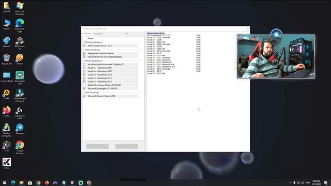The height and width of the screenshot is (186, 331).
Task: Click the volume icon in system tray
Action: [x=303, y=182]
